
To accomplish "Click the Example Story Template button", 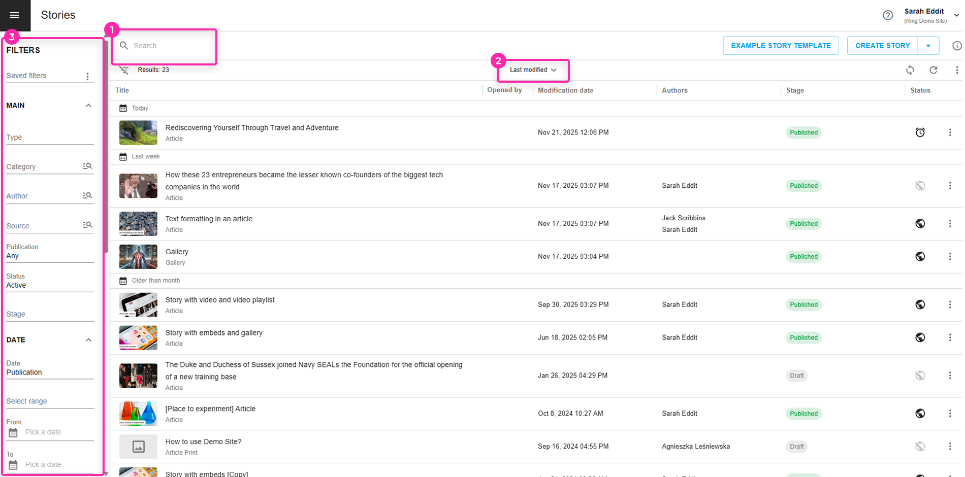I will pos(781,46).
